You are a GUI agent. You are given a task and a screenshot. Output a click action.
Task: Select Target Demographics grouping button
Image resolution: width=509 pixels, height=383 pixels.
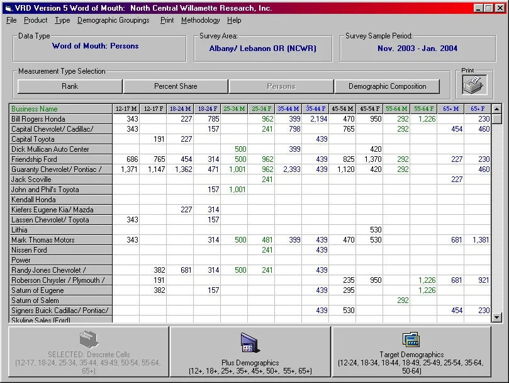click(x=411, y=352)
